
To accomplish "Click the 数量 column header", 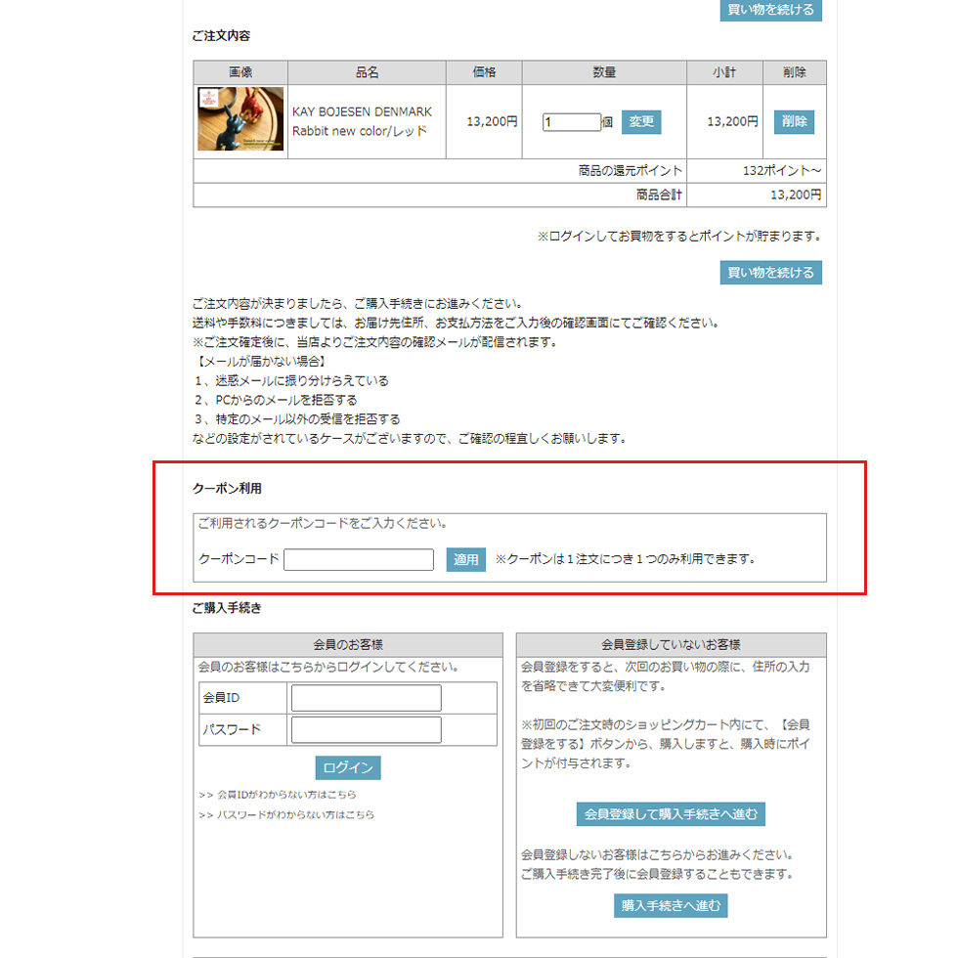I will click(604, 72).
